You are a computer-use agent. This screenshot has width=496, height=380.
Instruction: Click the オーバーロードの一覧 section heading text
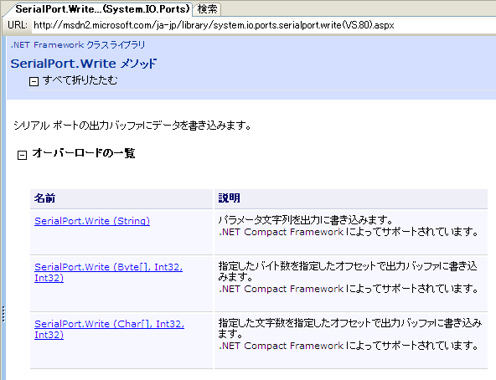[84, 153]
